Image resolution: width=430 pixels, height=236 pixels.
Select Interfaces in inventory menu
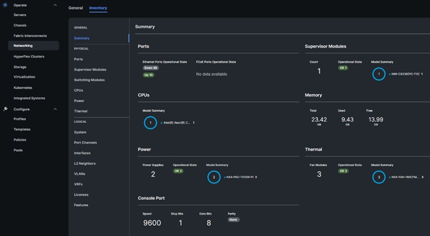tap(82, 153)
